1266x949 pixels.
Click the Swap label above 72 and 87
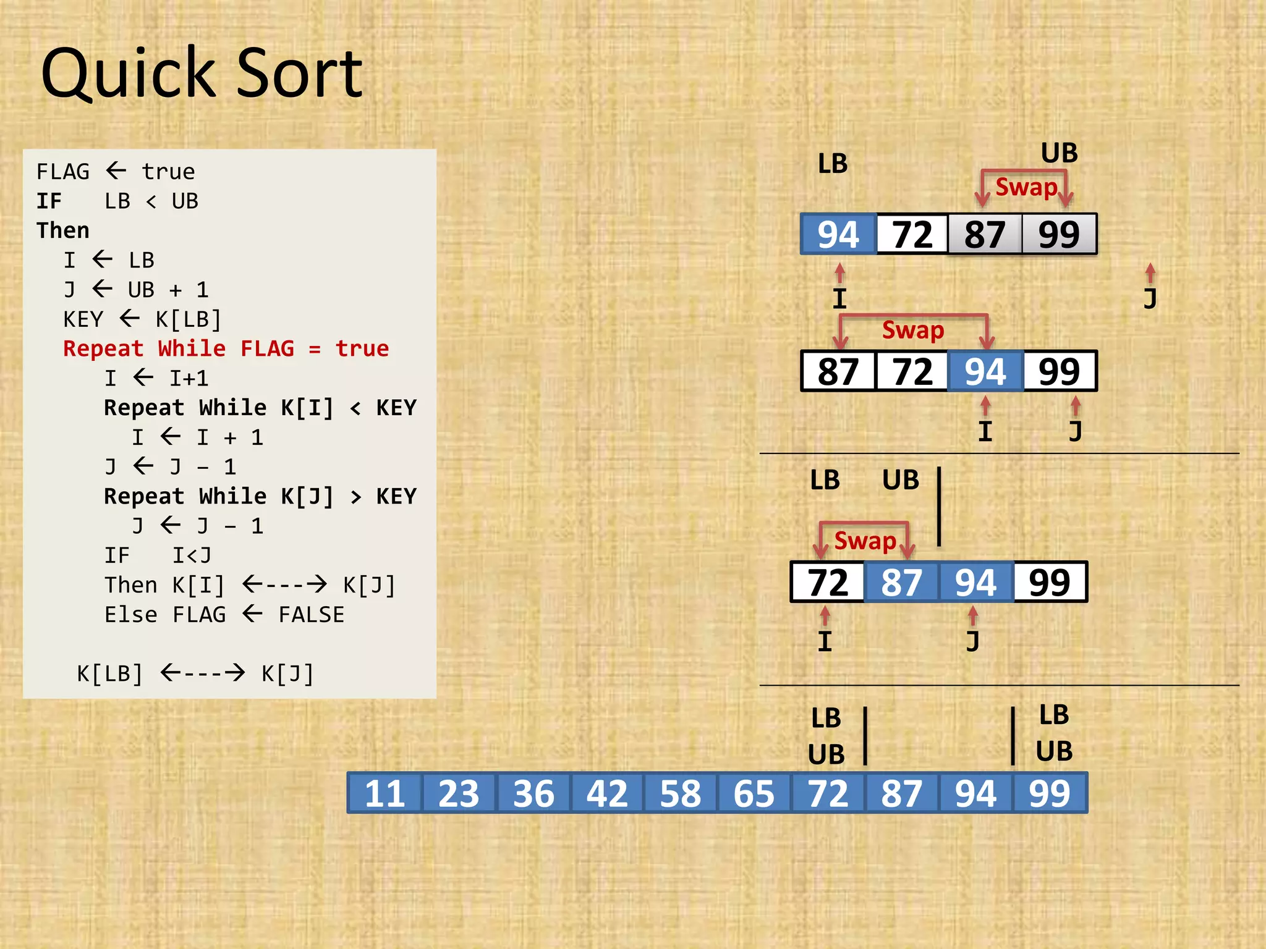(864, 541)
